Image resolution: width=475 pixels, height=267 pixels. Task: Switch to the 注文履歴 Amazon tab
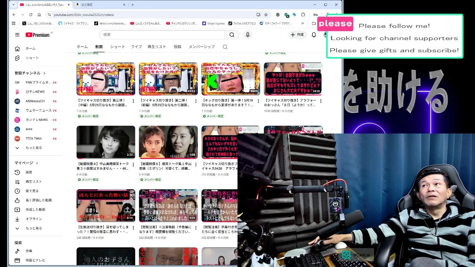click(x=100, y=5)
